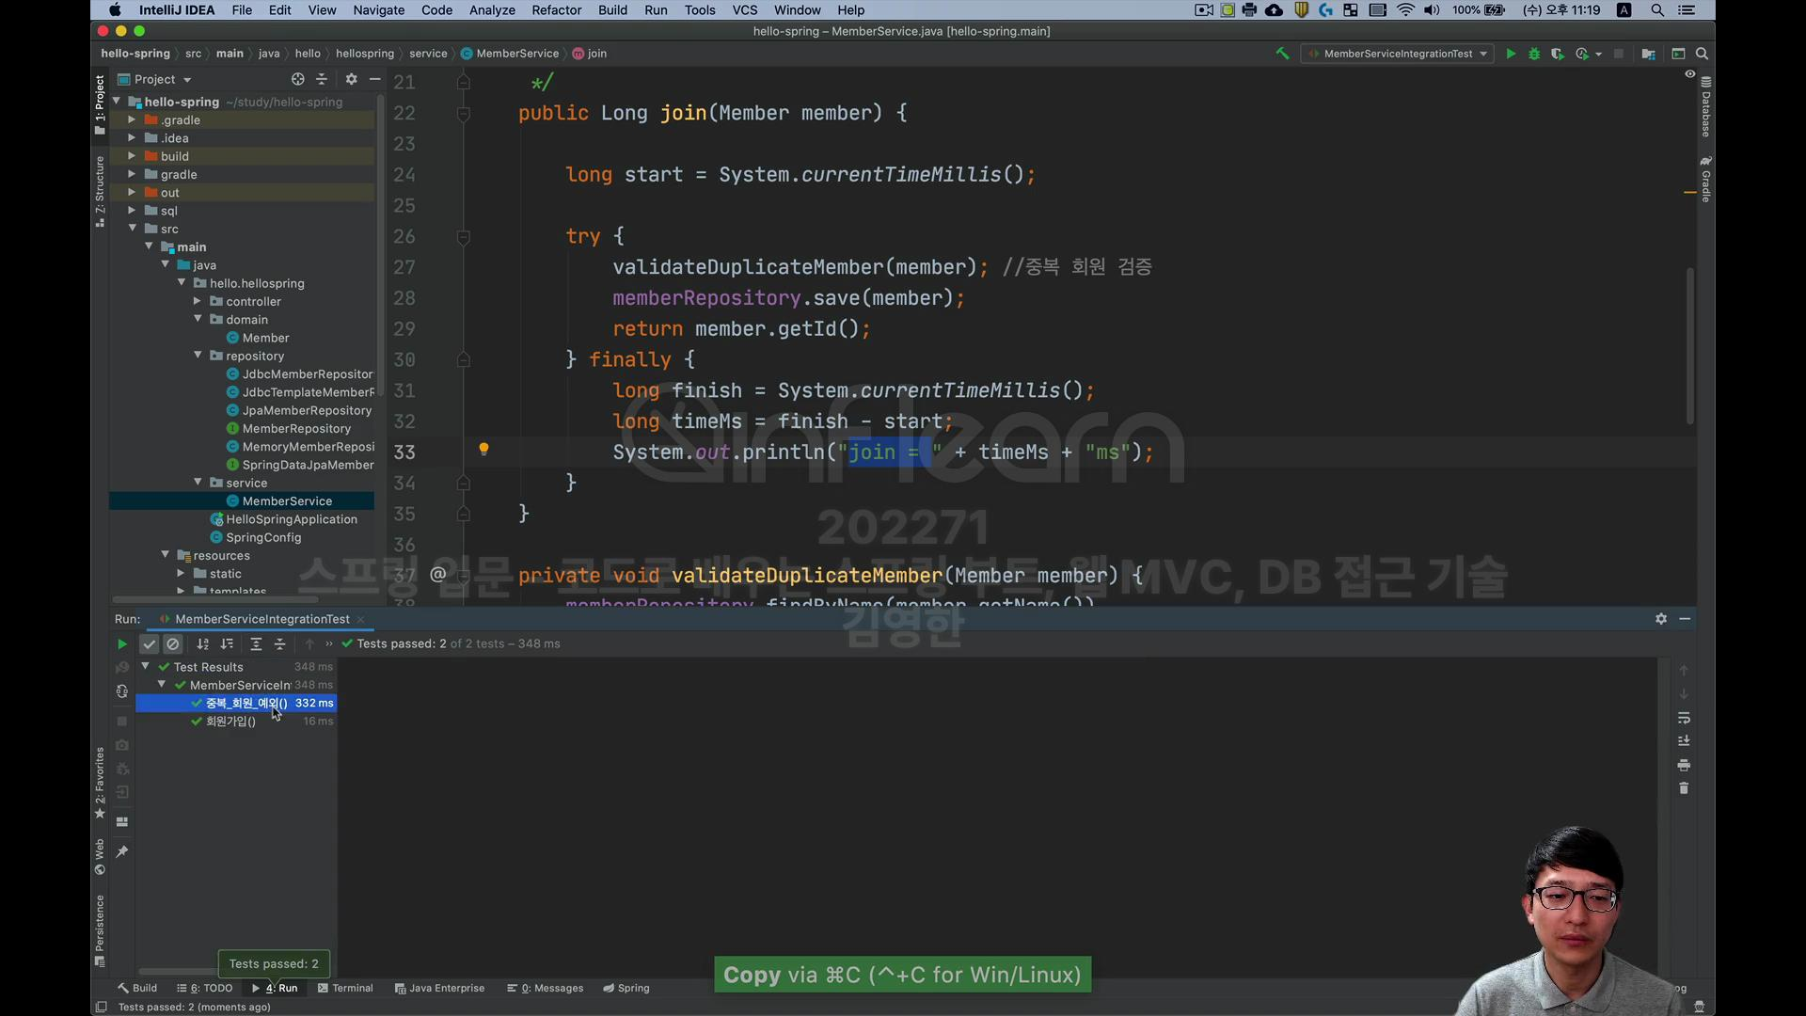Viewport: 1806px width, 1016px height.
Task: Open the Structure tool window
Action: click(100, 191)
